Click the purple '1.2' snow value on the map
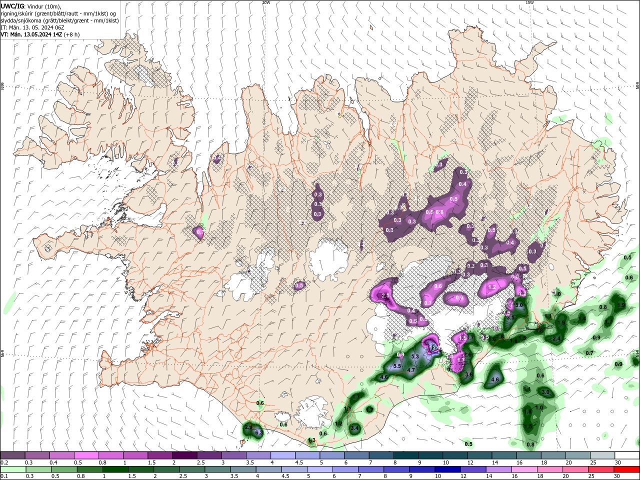640x480 pixels. pyautogui.click(x=491, y=287)
